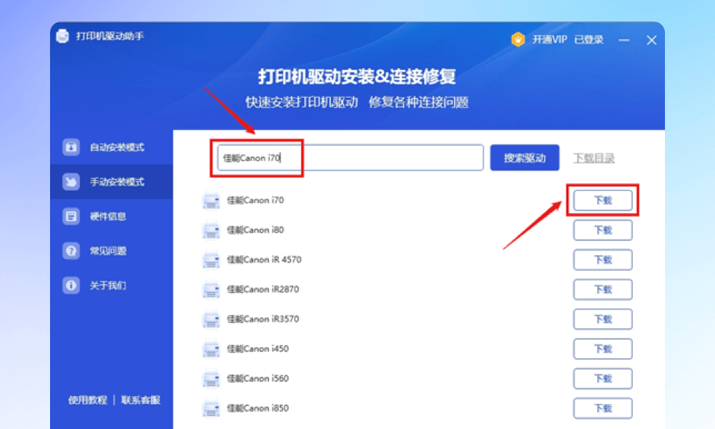
Task: Open the 联系客服 link
Action: click(141, 400)
